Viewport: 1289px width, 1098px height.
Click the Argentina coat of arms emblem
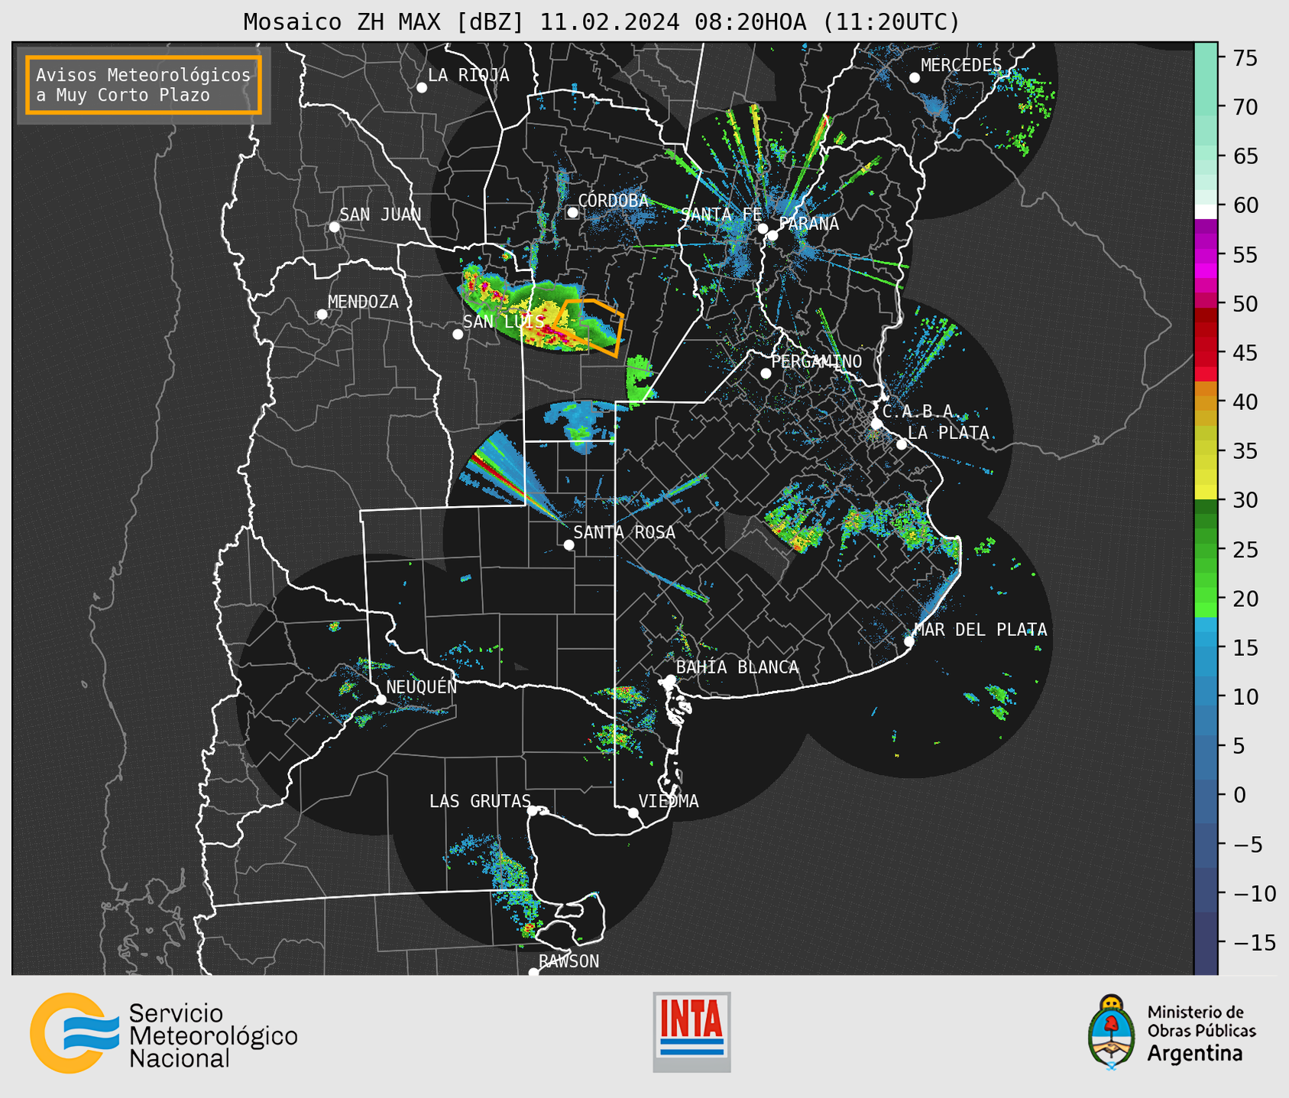[1111, 1032]
